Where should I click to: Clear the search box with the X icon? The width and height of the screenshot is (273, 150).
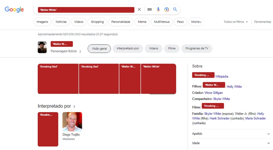(x=139, y=10)
